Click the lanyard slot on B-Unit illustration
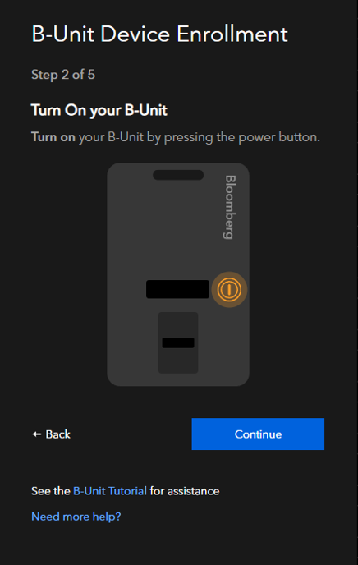Image resolution: width=358 pixels, height=565 pixels. click(x=178, y=175)
